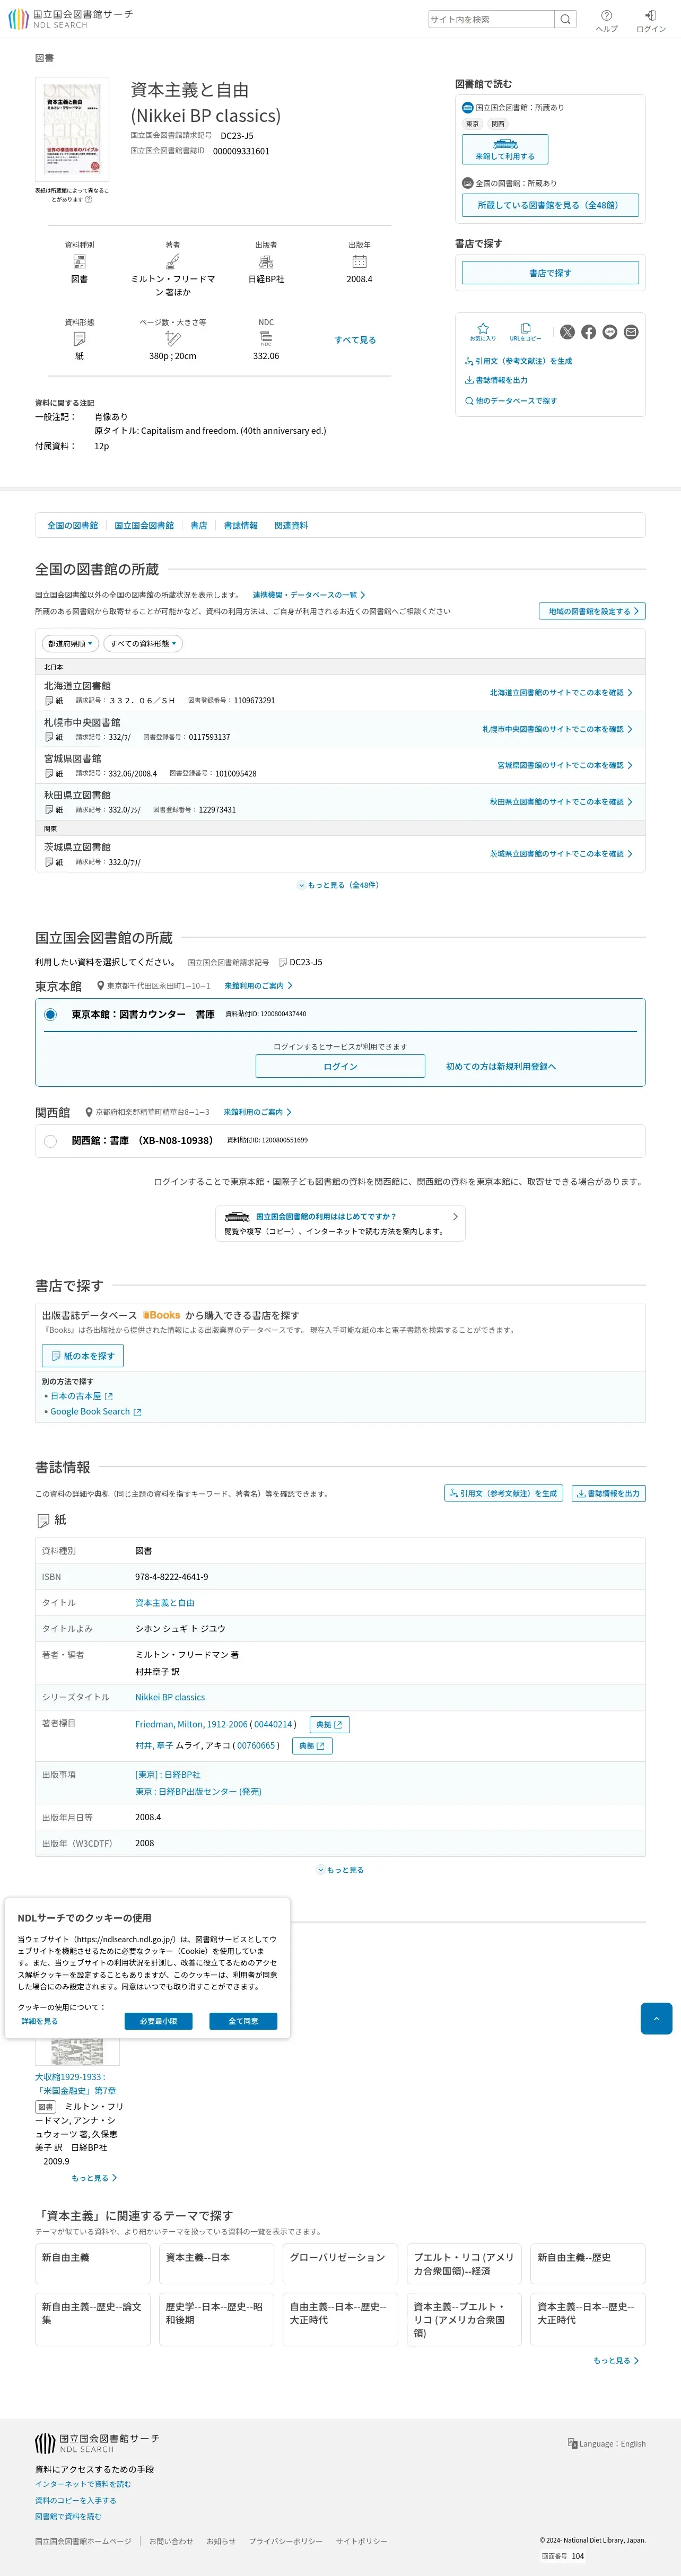This screenshot has width=681, height=2576.
Task: Click the publisher building icon above 日経BP社
Action: [266, 262]
